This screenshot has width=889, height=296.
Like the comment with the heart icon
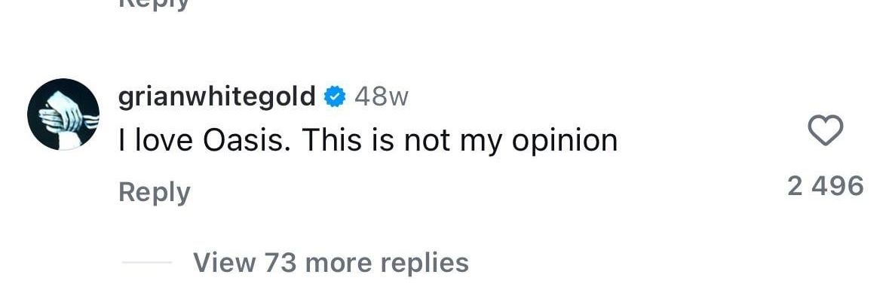pos(825,130)
